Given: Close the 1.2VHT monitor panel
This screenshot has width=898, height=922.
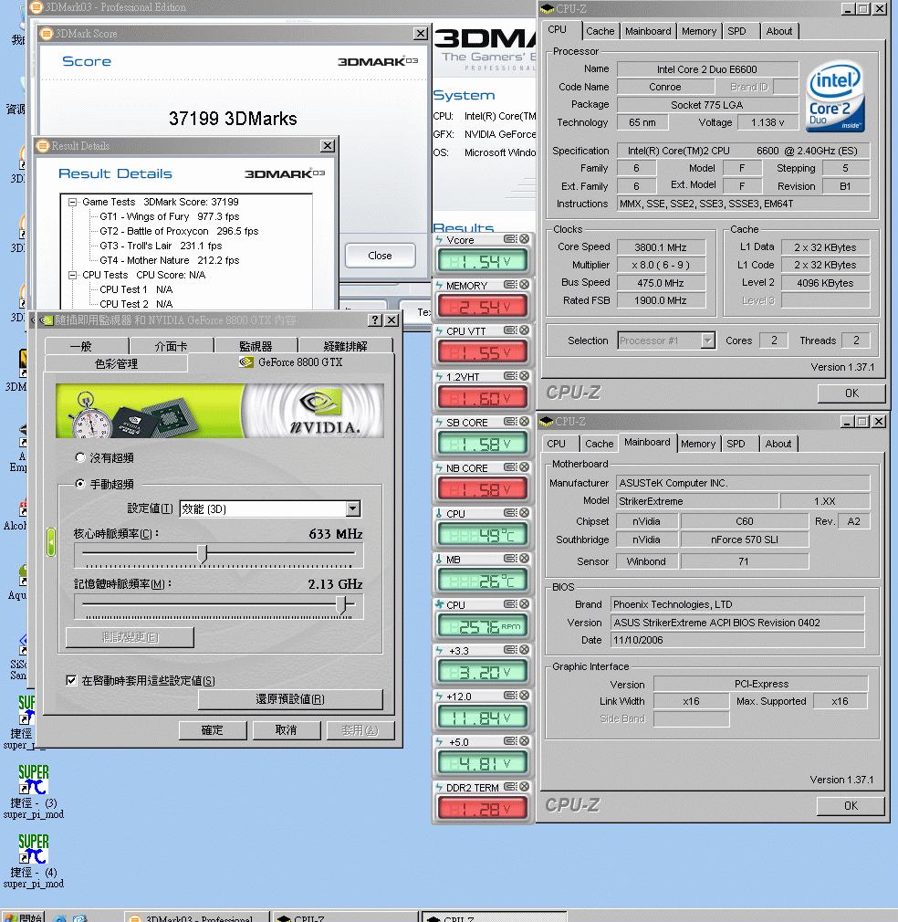Looking at the screenshot, I should point(524,376).
